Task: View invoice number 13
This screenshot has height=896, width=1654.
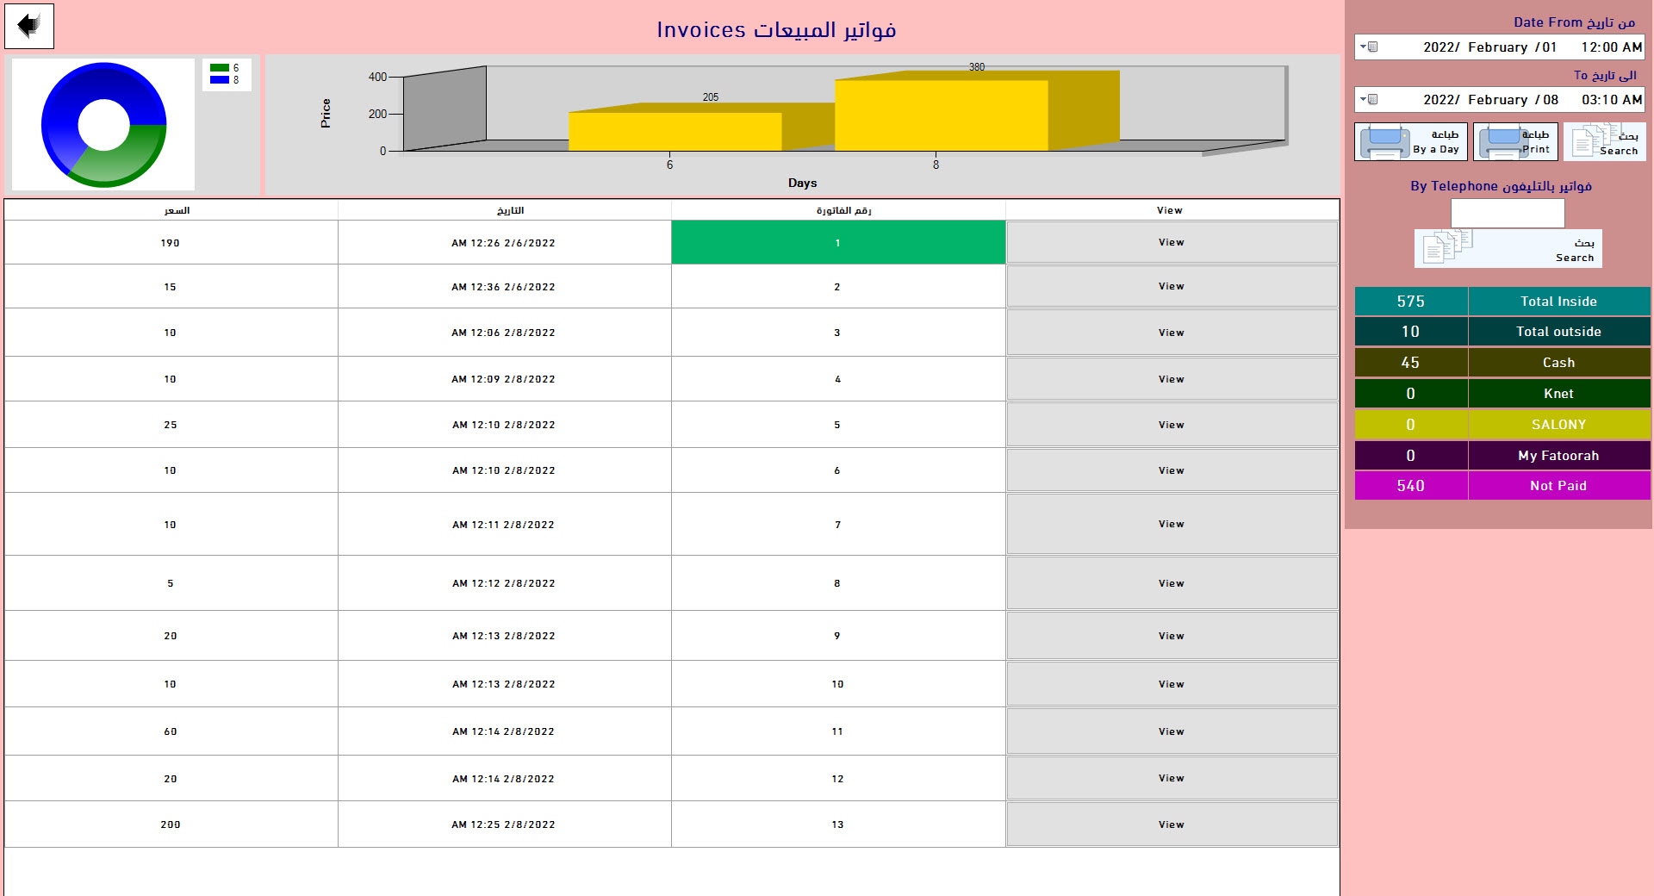Action: 1172,824
